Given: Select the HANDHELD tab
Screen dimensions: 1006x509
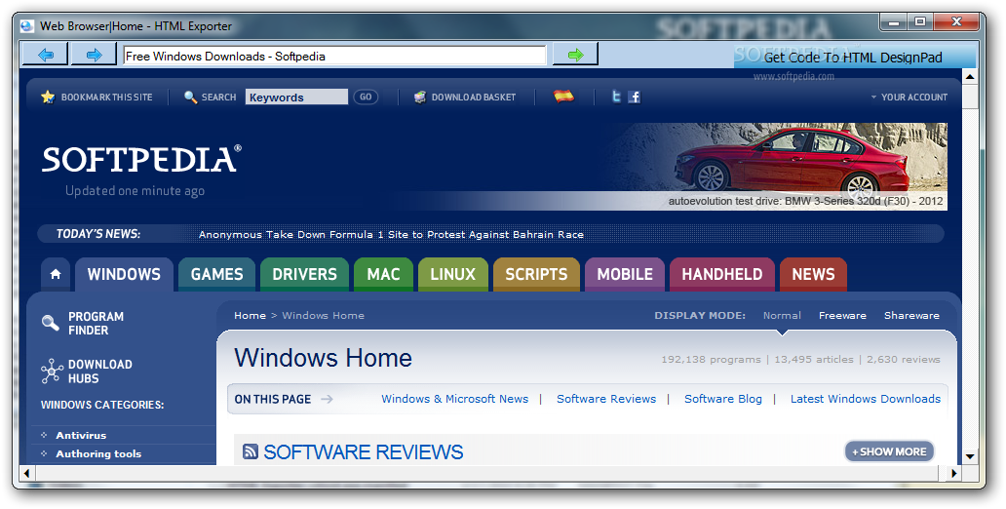Looking at the screenshot, I should tap(722, 274).
